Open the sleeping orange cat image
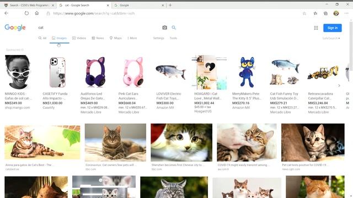The width and height of the screenshot is (353, 198). [x=315, y=187]
